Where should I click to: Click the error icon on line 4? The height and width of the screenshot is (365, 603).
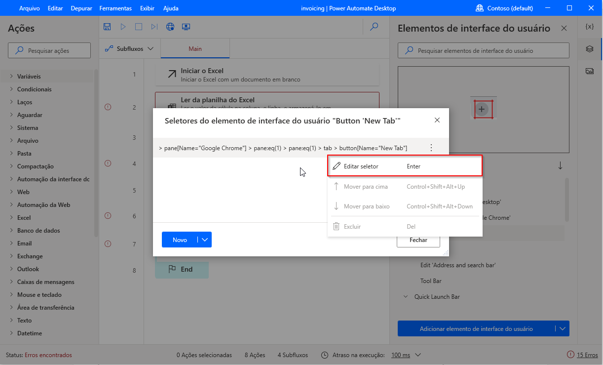coord(108,163)
